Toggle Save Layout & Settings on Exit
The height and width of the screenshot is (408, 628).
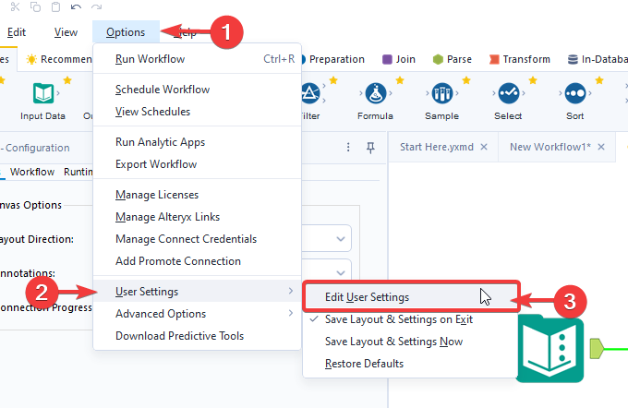[410, 319]
